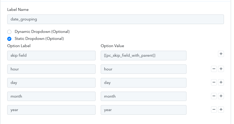Screen dimensions: 234x124
Task: Click the Label Name date_grouping field
Action: [115, 19]
